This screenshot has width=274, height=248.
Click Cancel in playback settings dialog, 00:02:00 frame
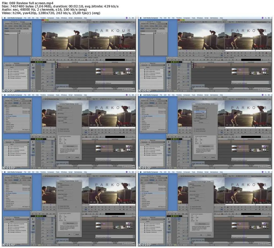209,235
